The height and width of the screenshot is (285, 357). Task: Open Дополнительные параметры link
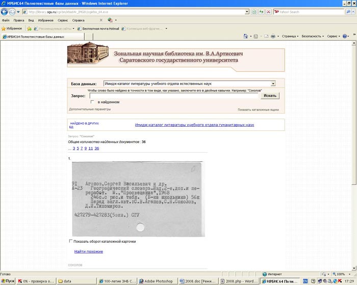pos(90,109)
